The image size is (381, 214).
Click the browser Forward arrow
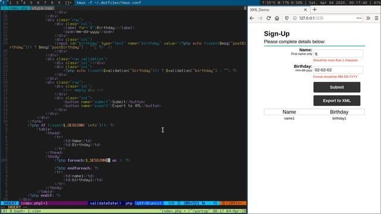pyautogui.click(x=260, y=18)
